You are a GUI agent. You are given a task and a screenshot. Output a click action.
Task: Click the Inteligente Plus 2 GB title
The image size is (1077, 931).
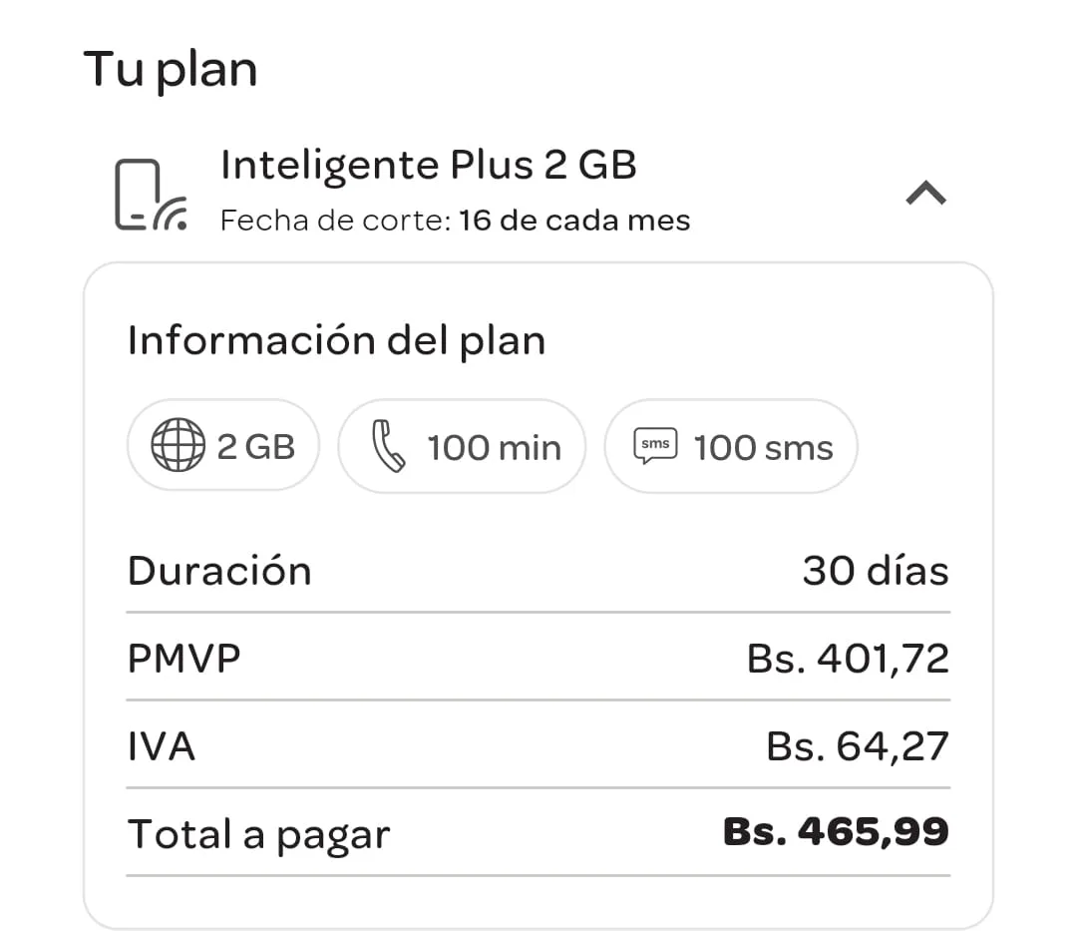coord(428,165)
